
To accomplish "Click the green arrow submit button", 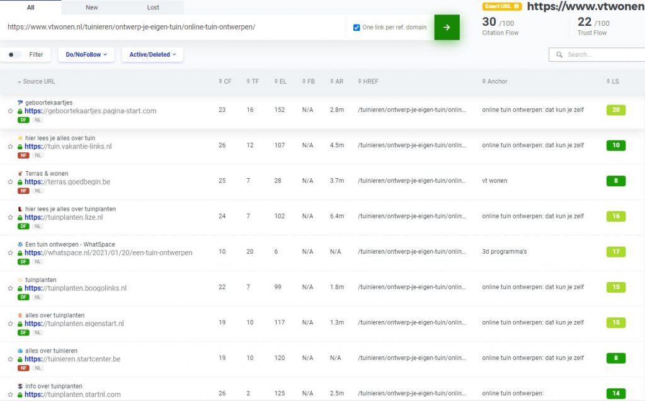I will pos(447,27).
